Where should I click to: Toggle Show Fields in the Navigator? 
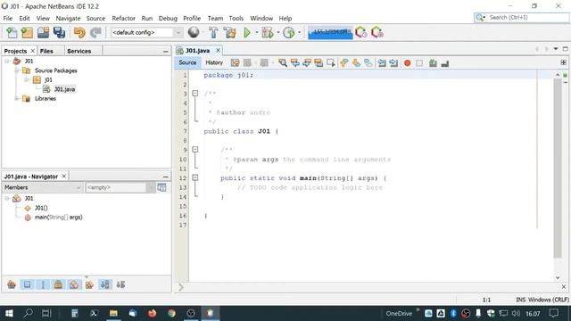tap(28, 284)
